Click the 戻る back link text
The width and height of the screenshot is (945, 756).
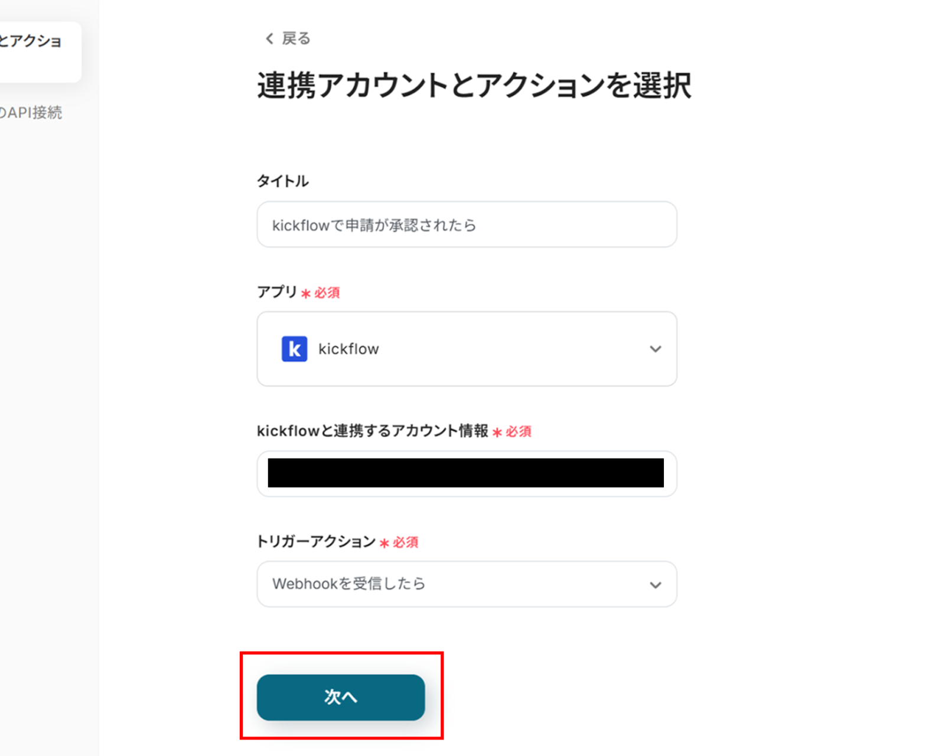(x=296, y=39)
